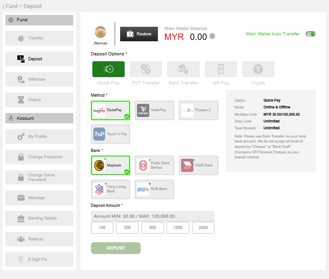Select the Bank Transfer deposit option

[x=183, y=69]
